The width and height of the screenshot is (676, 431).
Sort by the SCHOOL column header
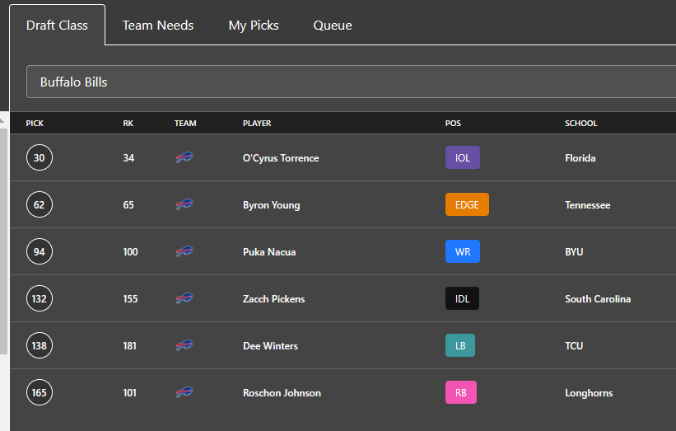pyautogui.click(x=581, y=124)
